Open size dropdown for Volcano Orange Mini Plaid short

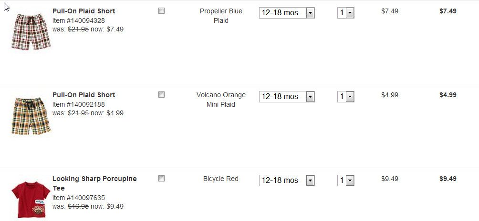(287, 97)
